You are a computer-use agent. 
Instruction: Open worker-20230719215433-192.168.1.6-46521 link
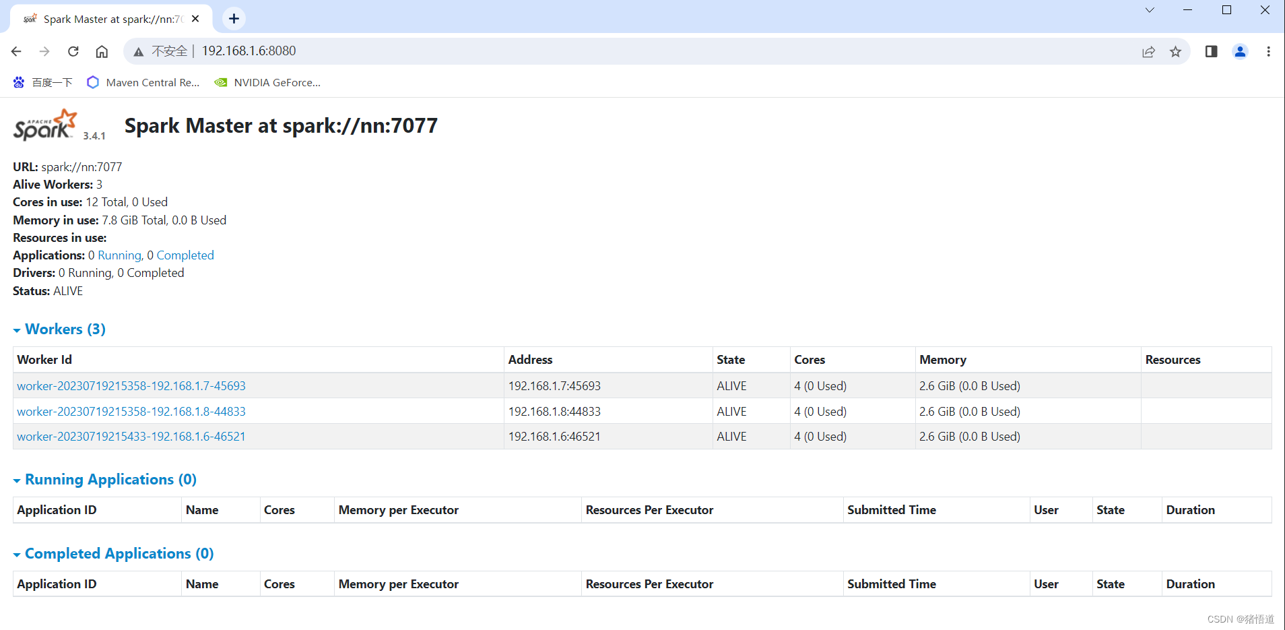click(x=131, y=437)
